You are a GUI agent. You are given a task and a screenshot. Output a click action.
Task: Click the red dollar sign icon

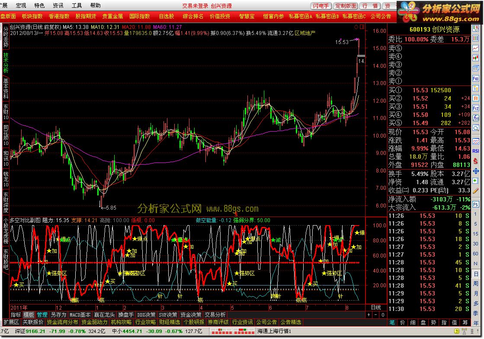pos(476,161)
